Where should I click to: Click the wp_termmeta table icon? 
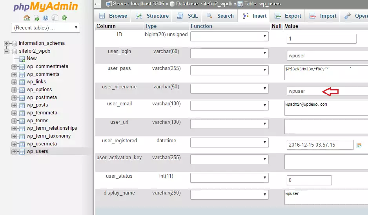(x=22, y=113)
